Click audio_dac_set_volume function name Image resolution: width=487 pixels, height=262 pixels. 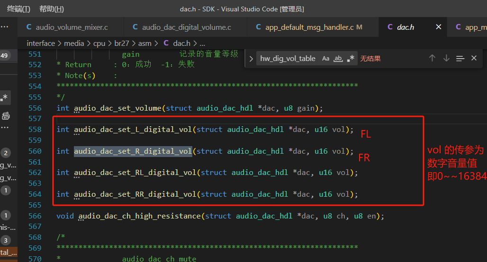point(117,108)
